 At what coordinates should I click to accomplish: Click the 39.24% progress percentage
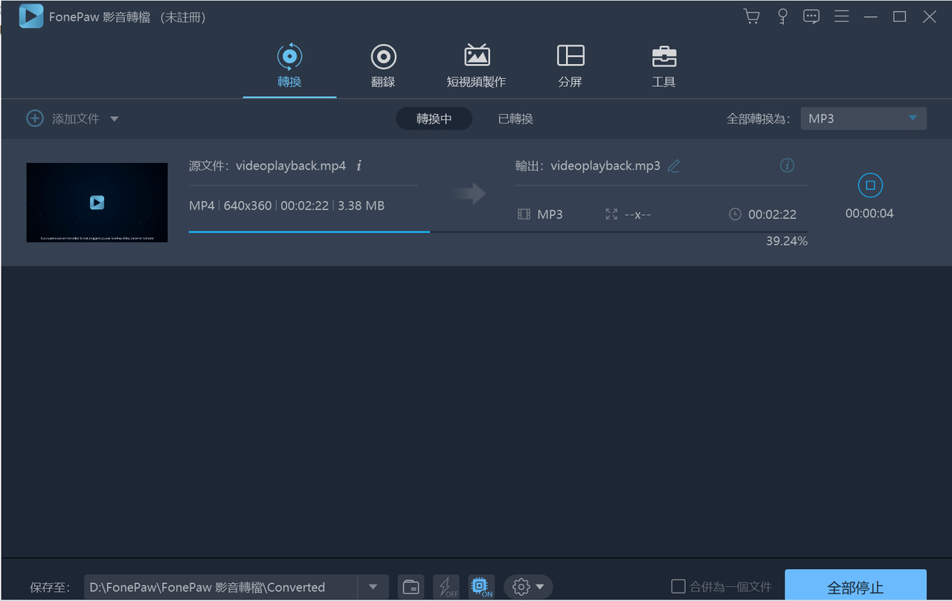click(x=787, y=241)
